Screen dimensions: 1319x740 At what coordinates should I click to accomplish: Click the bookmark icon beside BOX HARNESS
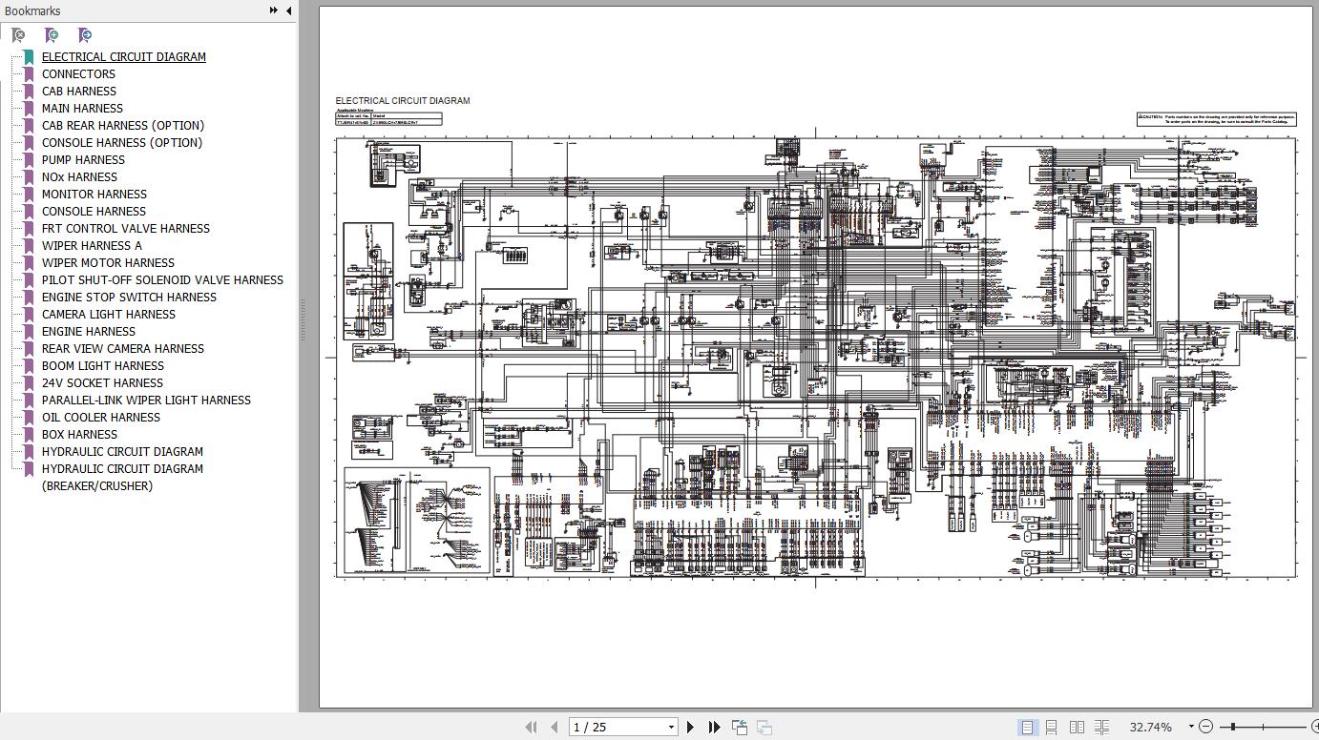pos(29,434)
